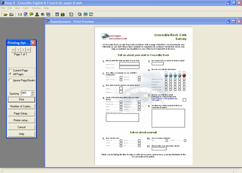Image resolution: width=242 pixels, height=173 pixels.
Task: Click the 'Page 1 of 1' label
Action: [x=20, y=54]
